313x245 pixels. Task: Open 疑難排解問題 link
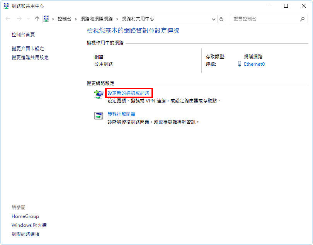coord(121,114)
